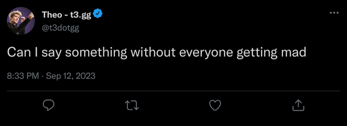347x126 pixels.
Task: Like the tweet with the heart icon
Action: [x=215, y=105]
